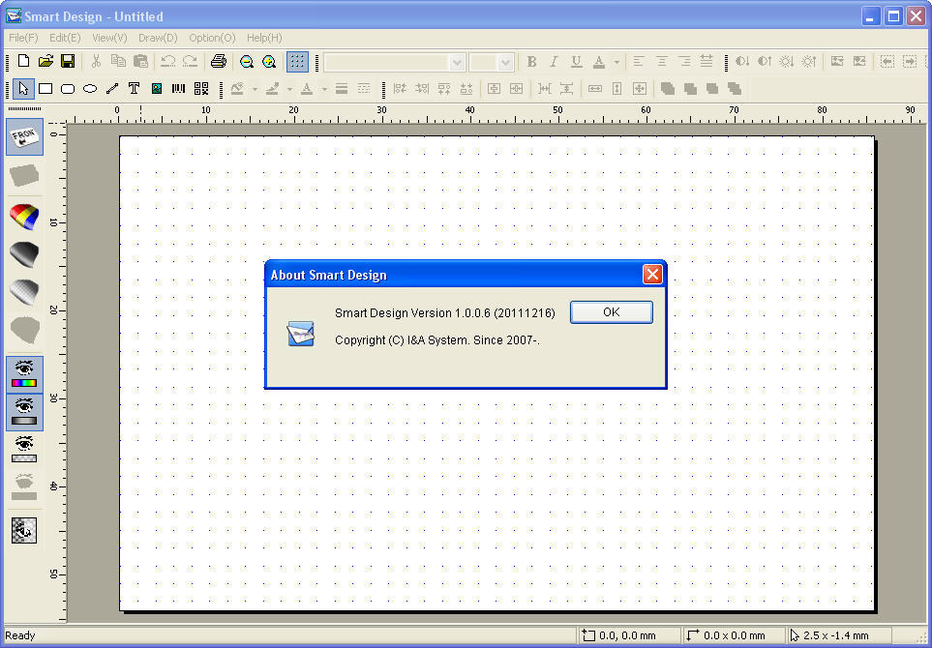Screen dimensions: 932x648
Task: Click the Ready status bar text
Action: click(x=20, y=635)
